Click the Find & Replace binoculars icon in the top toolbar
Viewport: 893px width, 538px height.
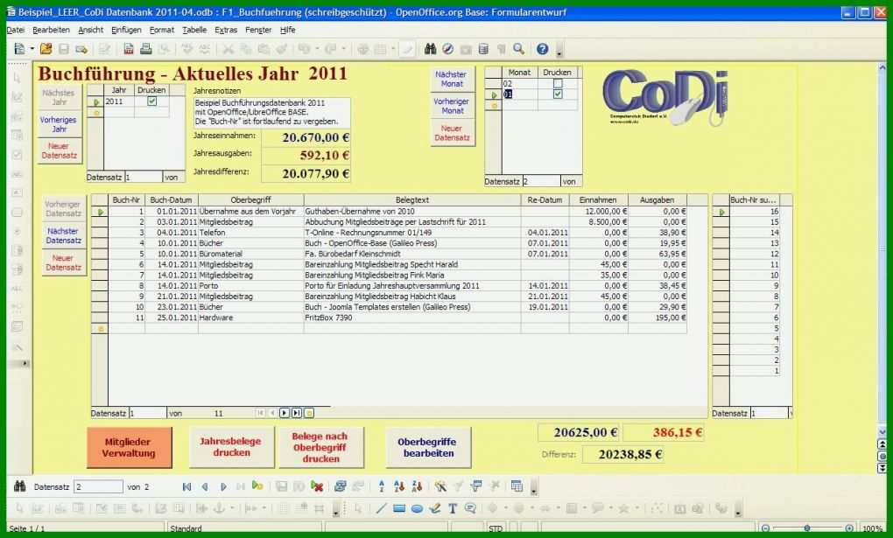coord(430,50)
